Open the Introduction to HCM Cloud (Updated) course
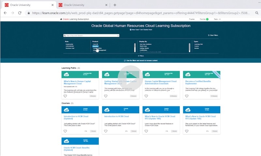 coord(76,118)
